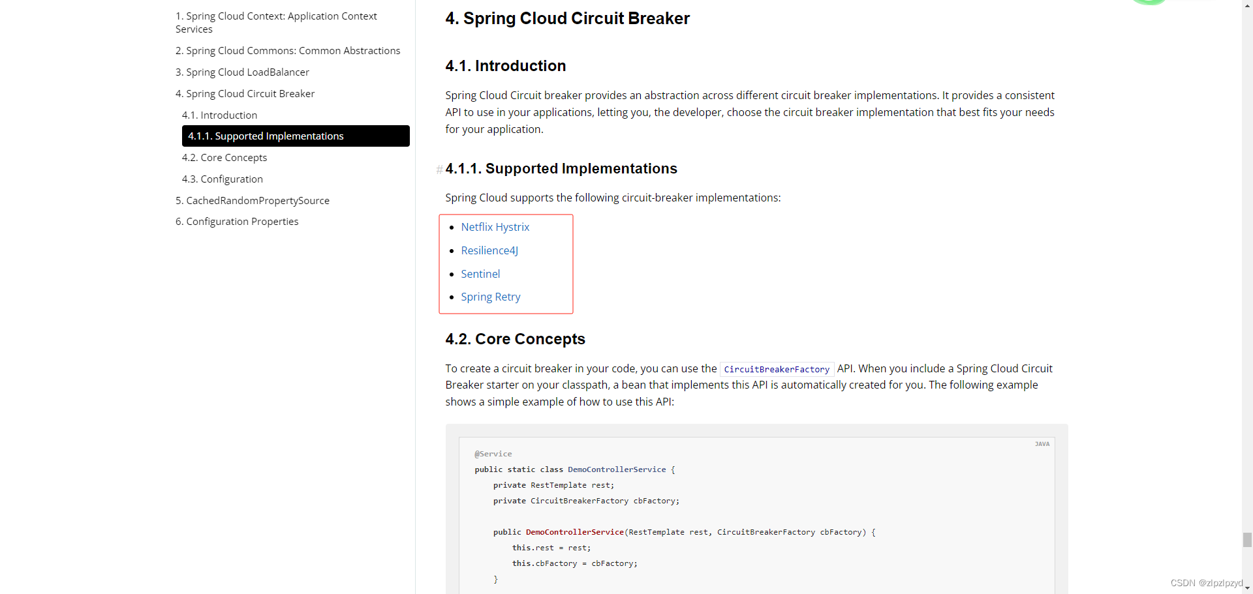This screenshot has width=1253, height=594.
Task: Open the Netflix Hystrix link
Action: click(495, 227)
